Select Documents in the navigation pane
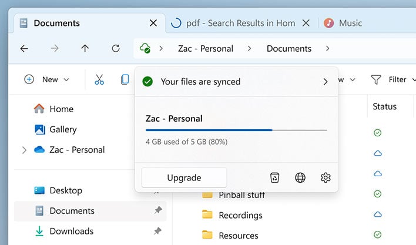 coord(90,211)
